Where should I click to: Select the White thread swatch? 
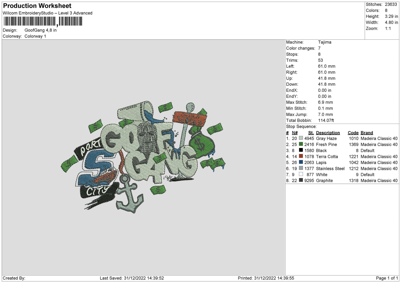(301, 174)
